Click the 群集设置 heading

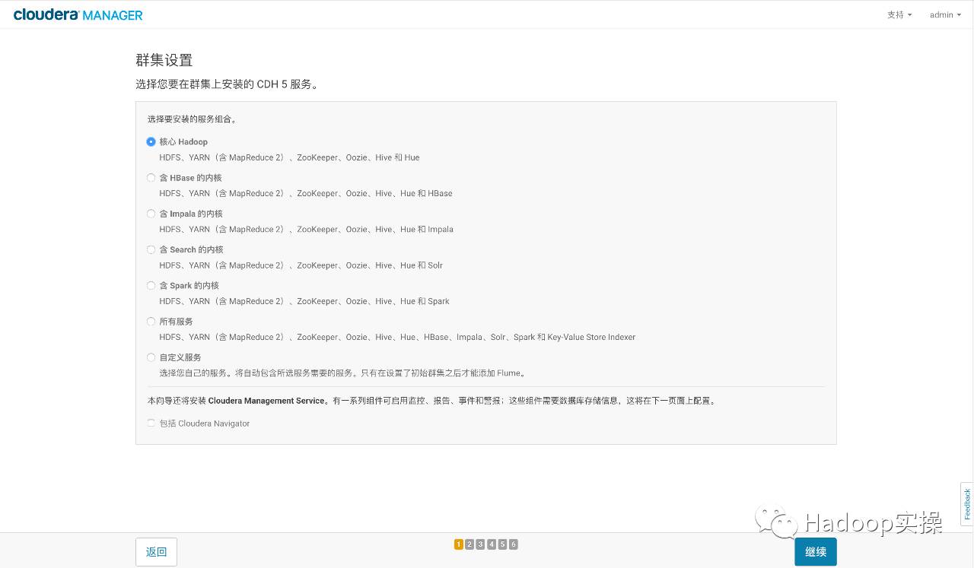click(x=164, y=60)
